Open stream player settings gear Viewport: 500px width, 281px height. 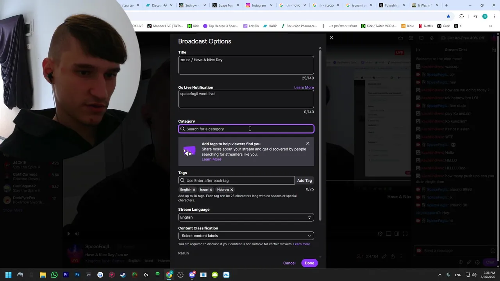380,234
